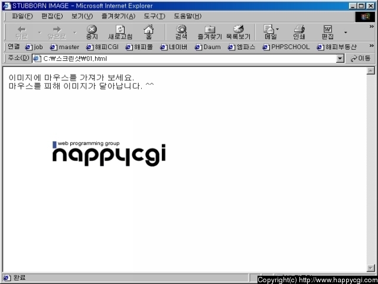Open the Mail (메일) toolbar icon
This screenshot has width=378, height=284.
click(269, 32)
